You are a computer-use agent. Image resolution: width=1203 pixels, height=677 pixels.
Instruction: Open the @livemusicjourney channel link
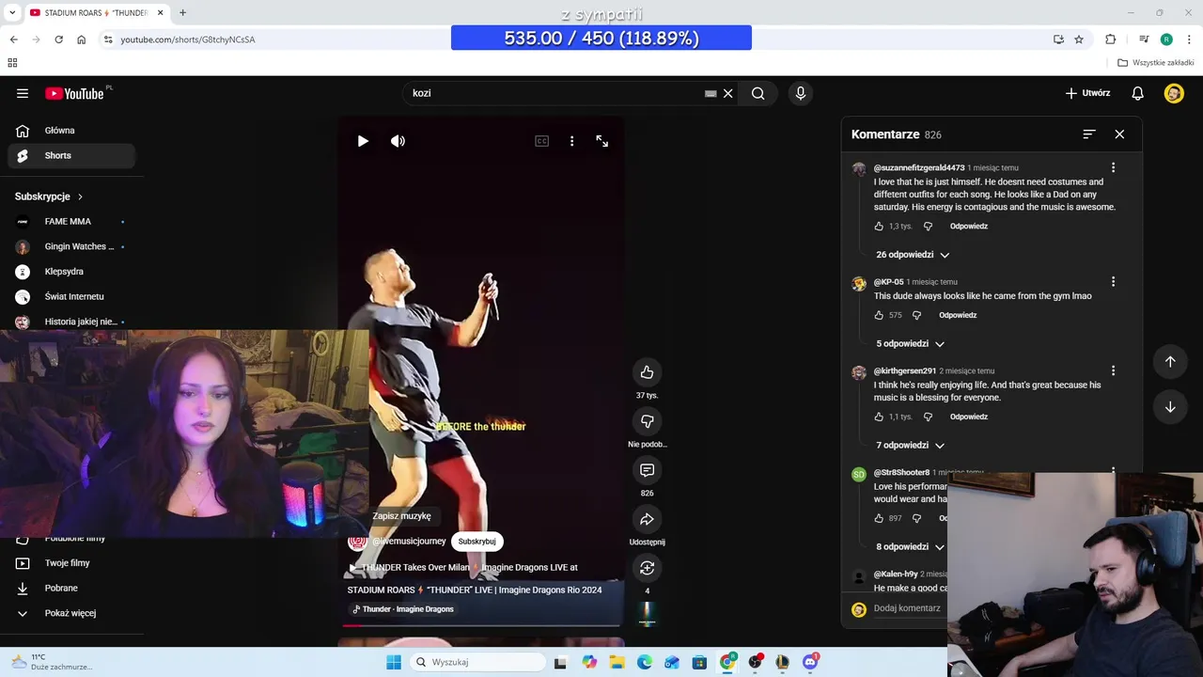409,542
